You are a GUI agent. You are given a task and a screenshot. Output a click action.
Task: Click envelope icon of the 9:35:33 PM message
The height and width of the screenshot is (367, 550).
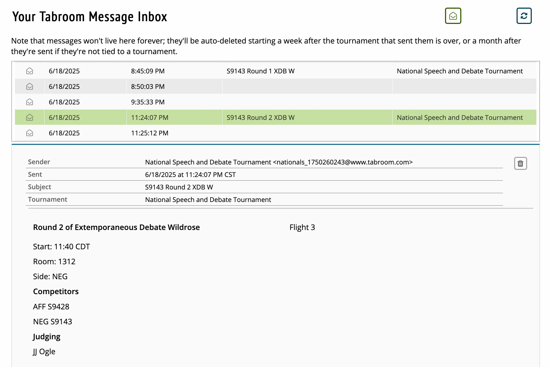(30, 102)
